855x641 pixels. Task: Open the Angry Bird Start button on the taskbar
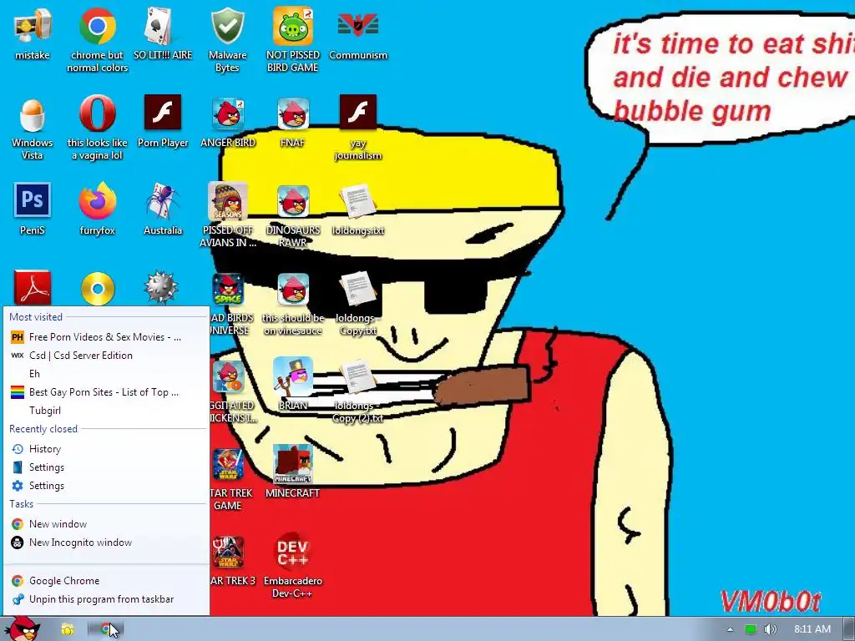22,628
